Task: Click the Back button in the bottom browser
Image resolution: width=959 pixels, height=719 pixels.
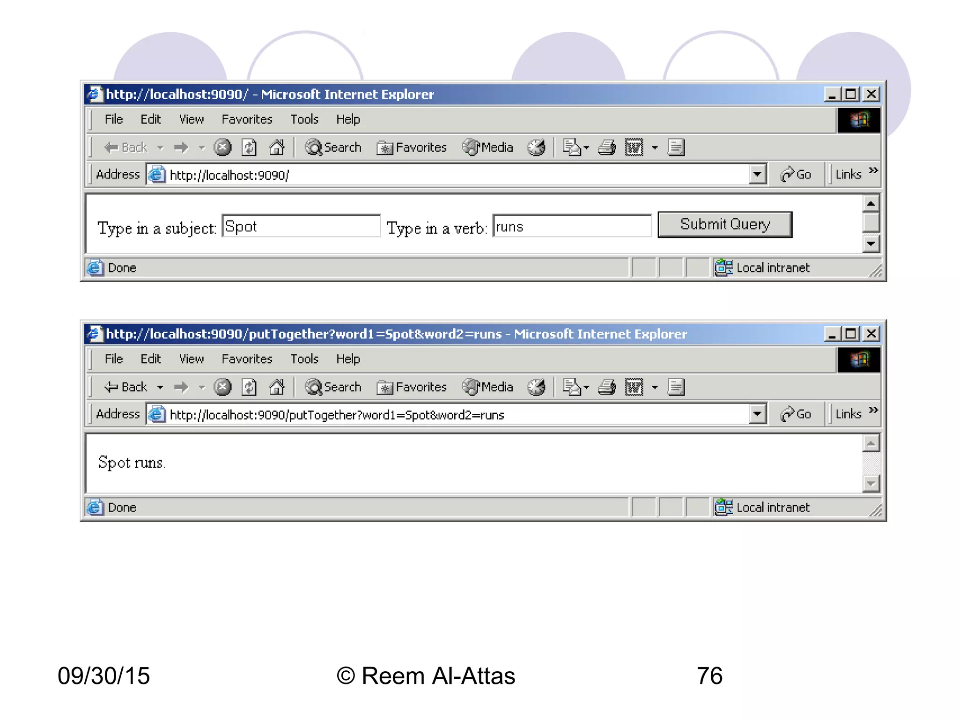Action: tap(125, 387)
